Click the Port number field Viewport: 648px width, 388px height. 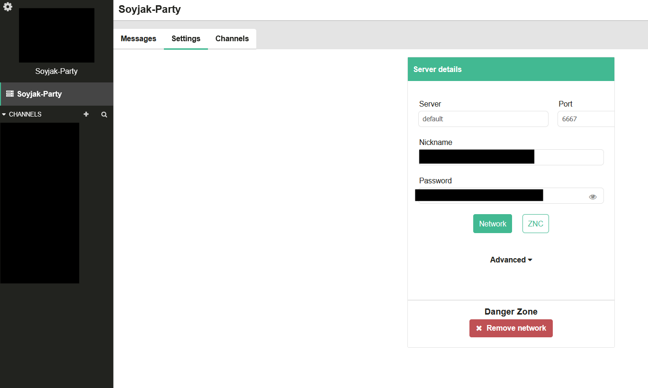coord(585,119)
